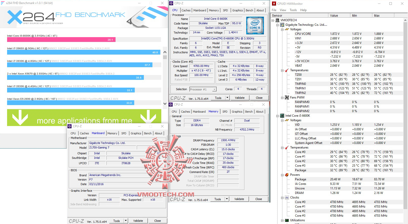Image resolution: width=408 pixels, height=224 pixels.
Task: Switch to the SPD tab in the CPU-Z Memory window
Action: [225, 112]
